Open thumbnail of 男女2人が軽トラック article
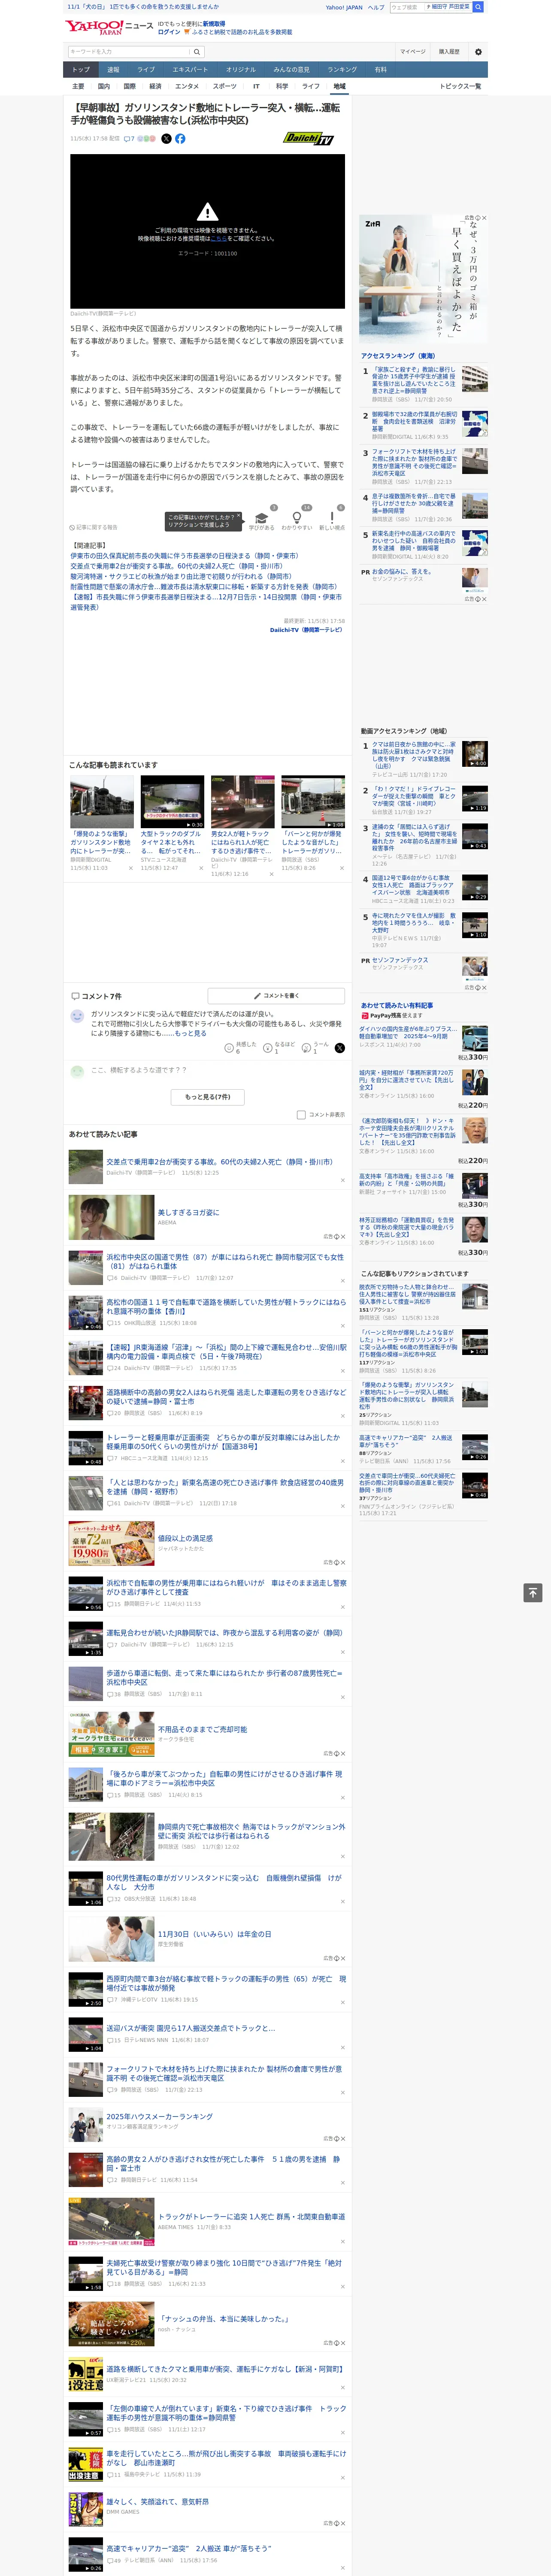The image size is (551, 2576). point(243,802)
